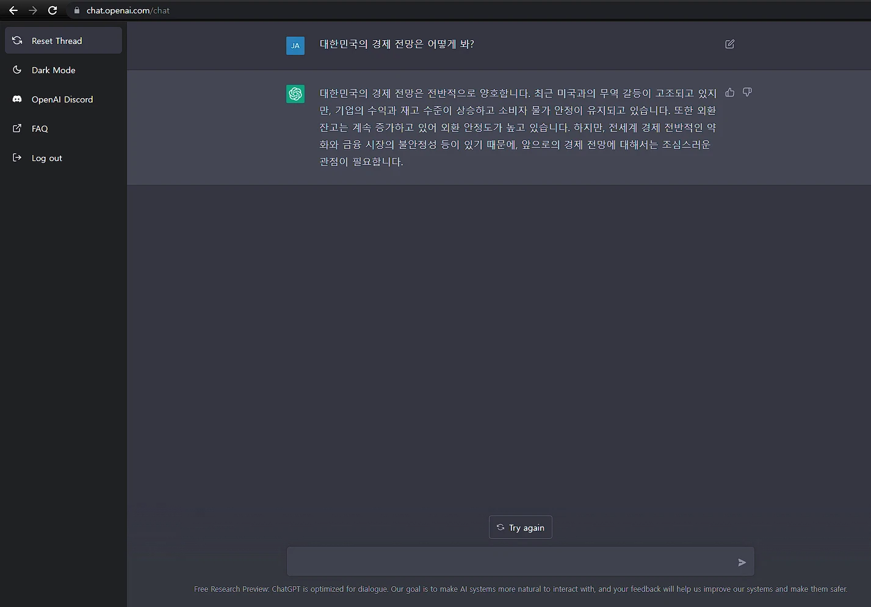The height and width of the screenshot is (607, 871).
Task: Reset the conversation thread
Action: pos(57,40)
